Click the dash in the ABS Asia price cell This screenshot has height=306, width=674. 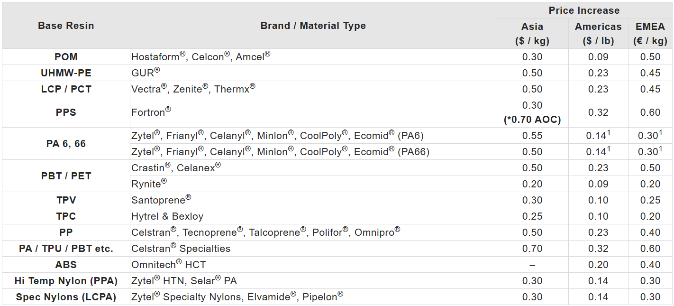point(532,265)
